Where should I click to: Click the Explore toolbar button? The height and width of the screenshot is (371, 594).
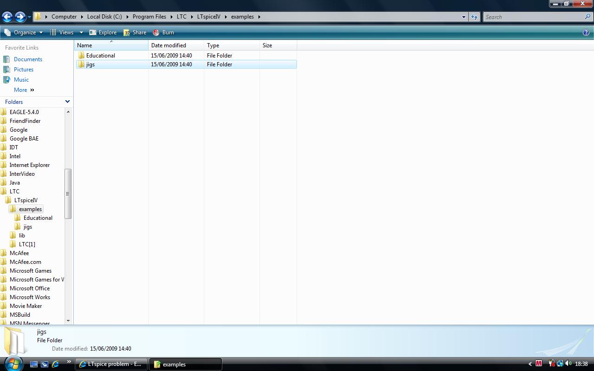point(103,32)
